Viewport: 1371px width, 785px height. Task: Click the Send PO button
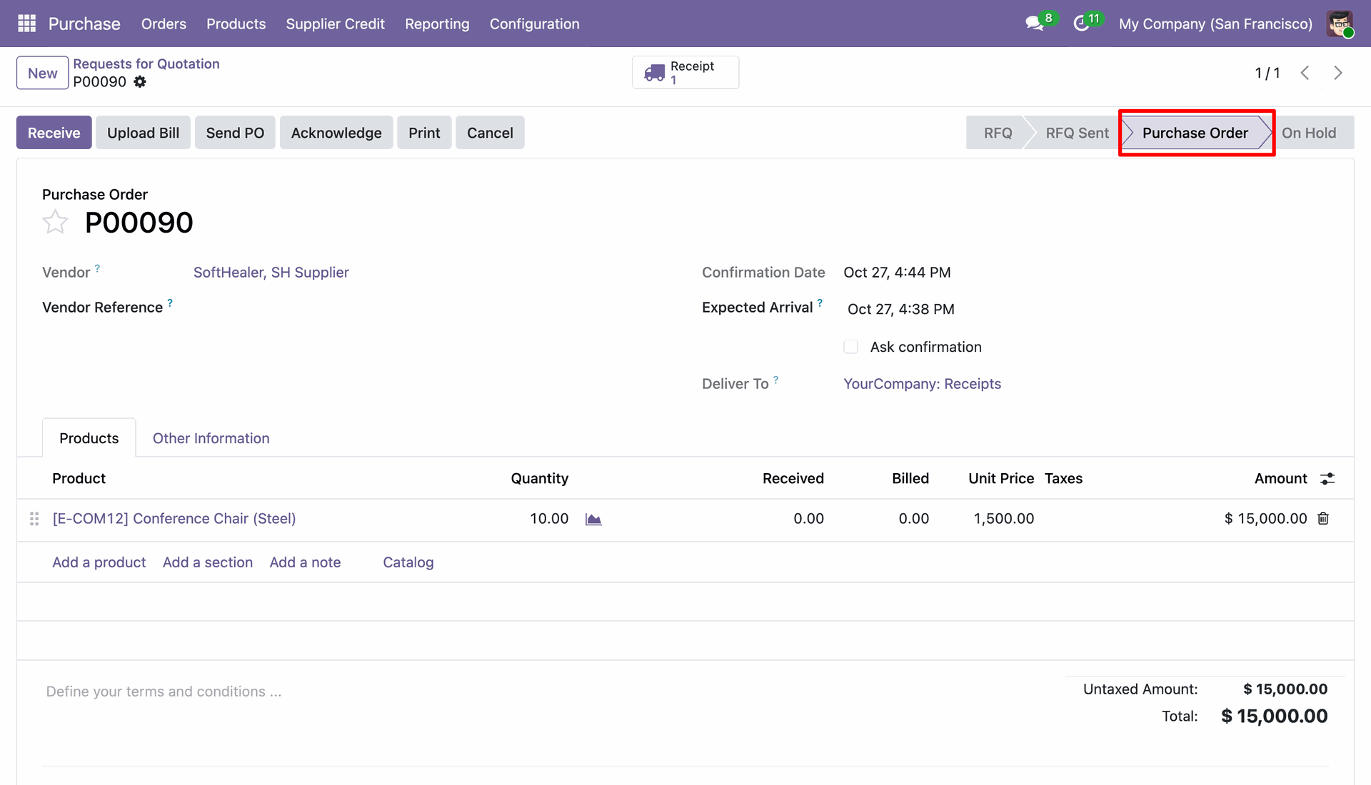(235, 133)
